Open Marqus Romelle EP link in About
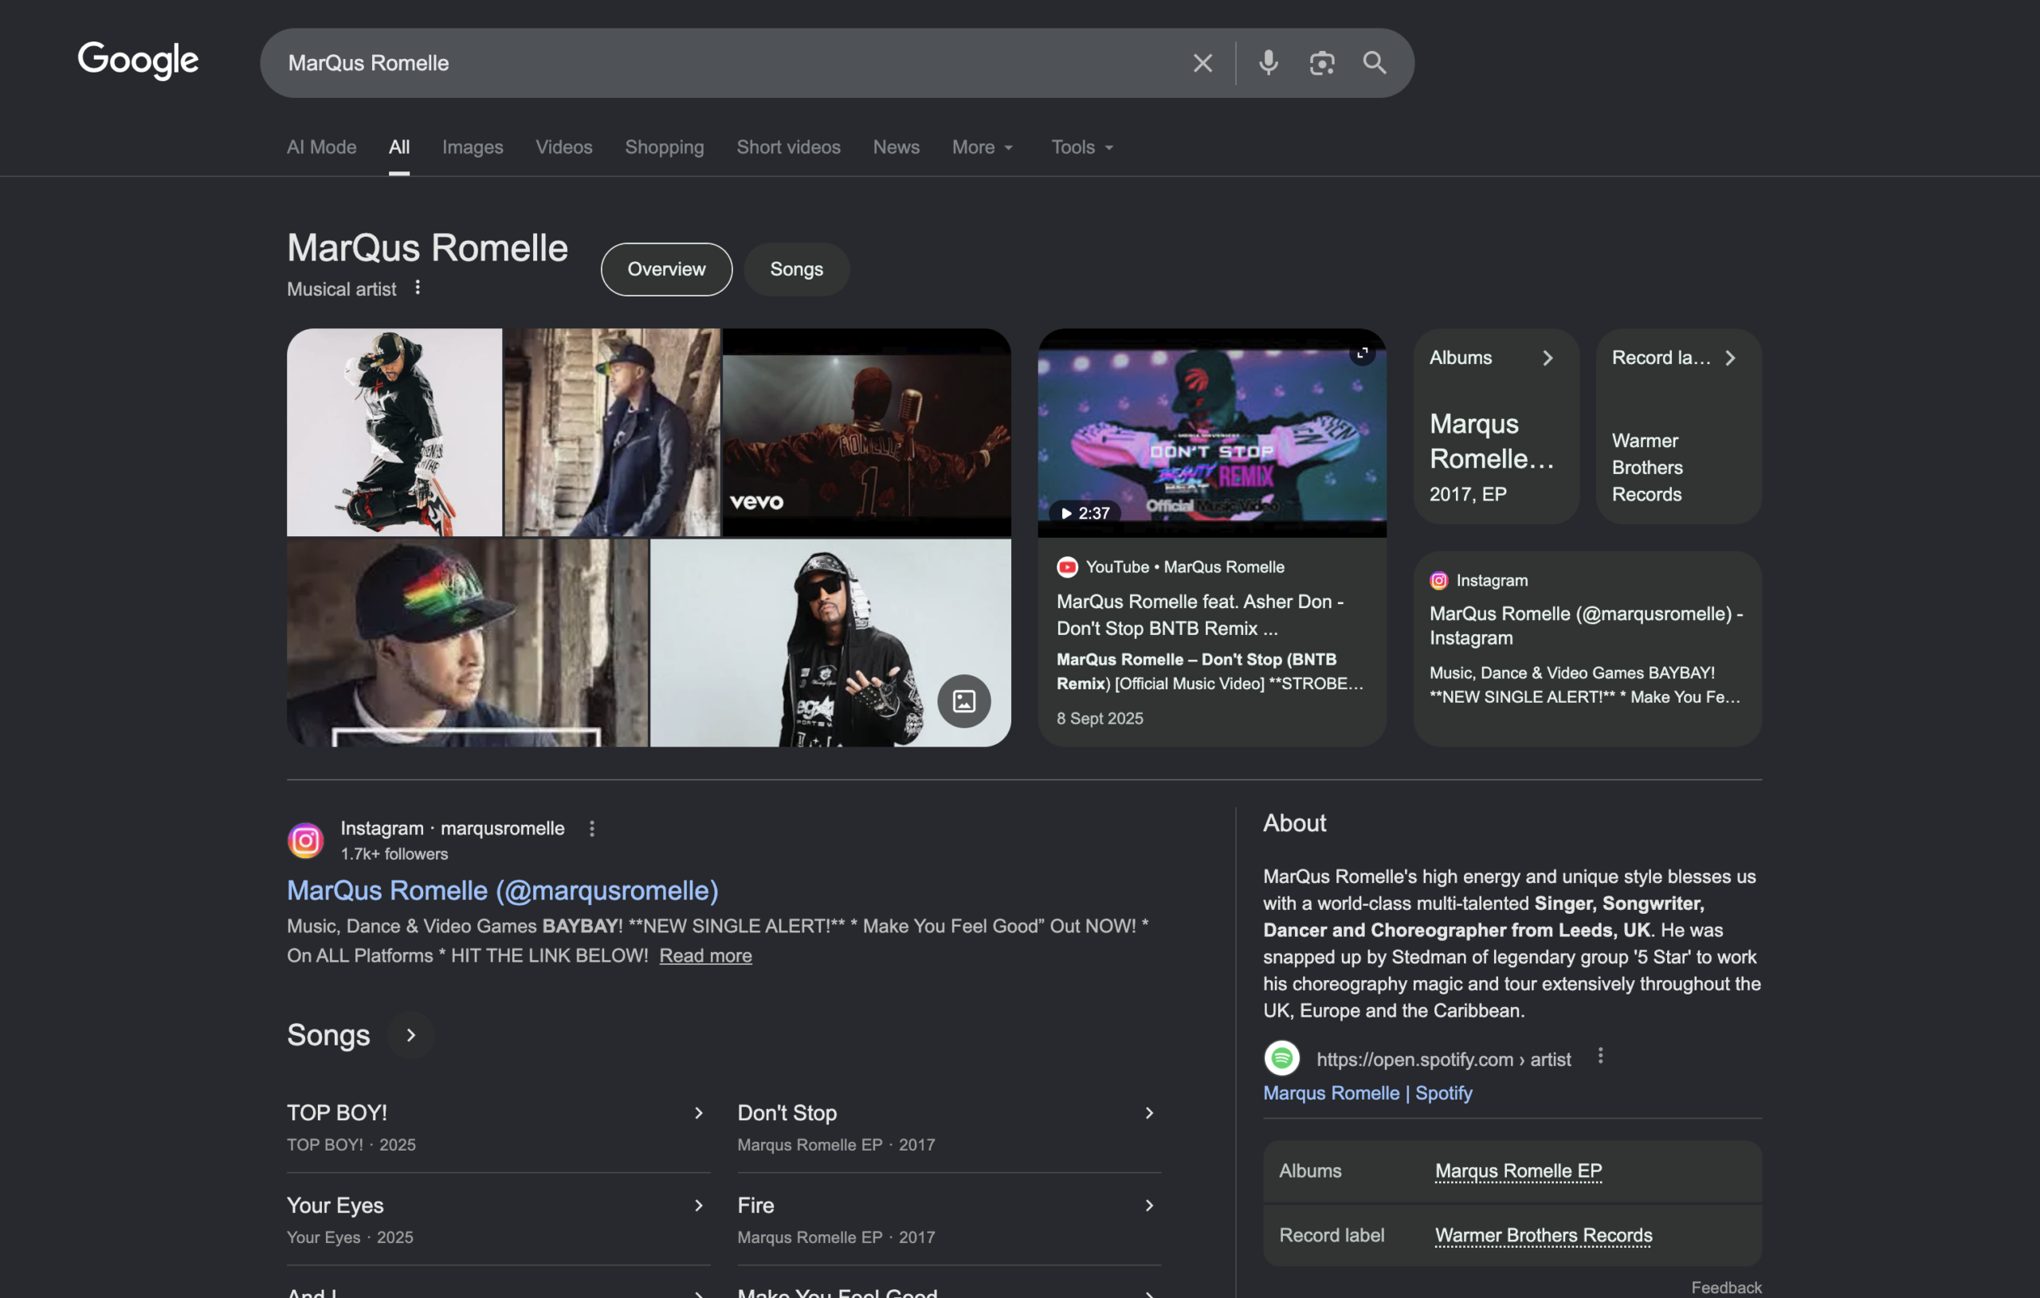This screenshot has width=2040, height=1298. point(1519,1172)
